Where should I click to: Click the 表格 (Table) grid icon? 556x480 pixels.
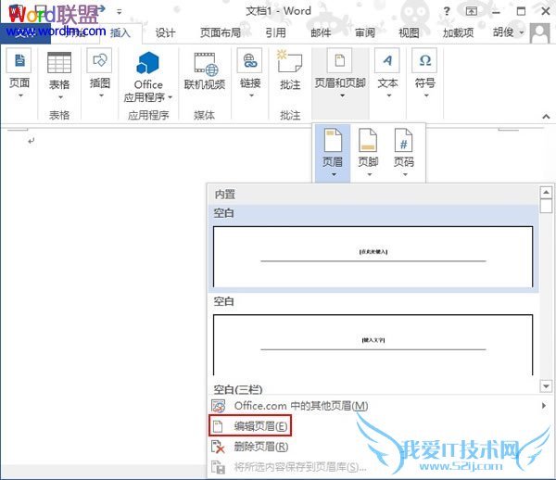point(59,62)
